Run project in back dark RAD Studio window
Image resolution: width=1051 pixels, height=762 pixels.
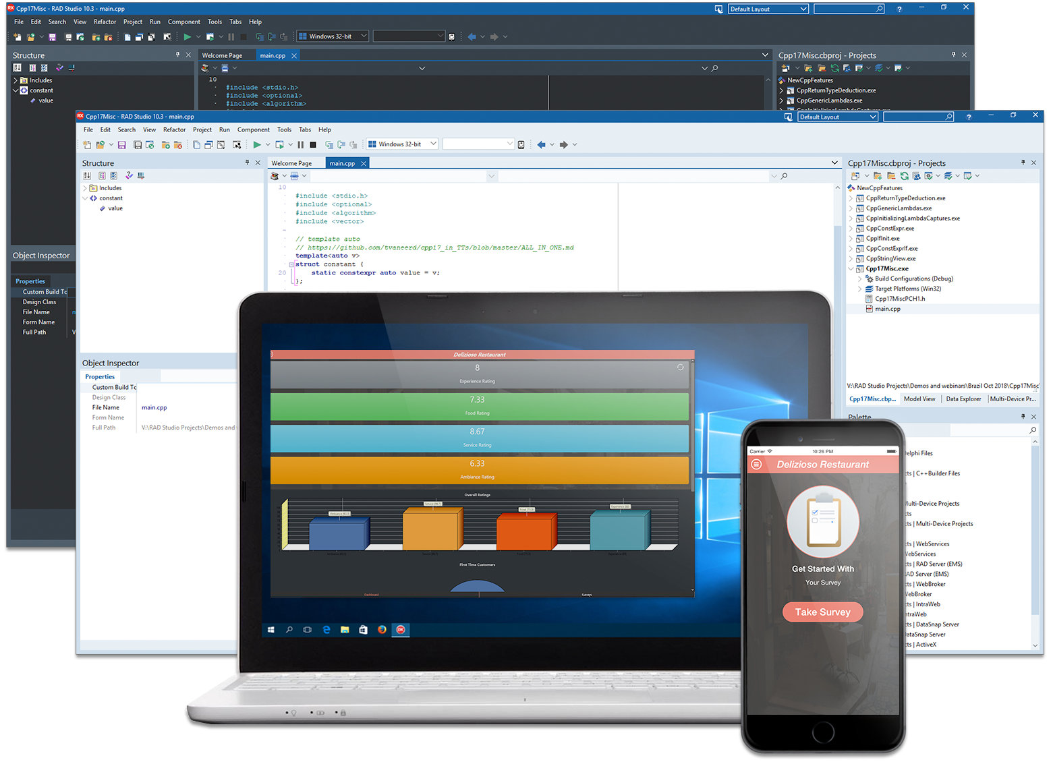(188, 37)
